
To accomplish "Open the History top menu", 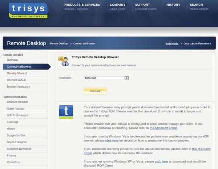I will pyautogui.click(x=173, y=5).
